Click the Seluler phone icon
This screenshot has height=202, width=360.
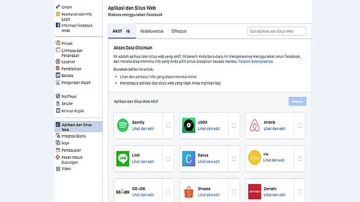click(x=58, y=103)
